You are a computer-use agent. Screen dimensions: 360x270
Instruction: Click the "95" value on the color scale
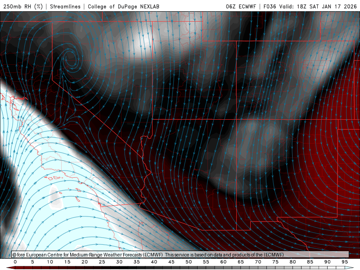[345, 262]
